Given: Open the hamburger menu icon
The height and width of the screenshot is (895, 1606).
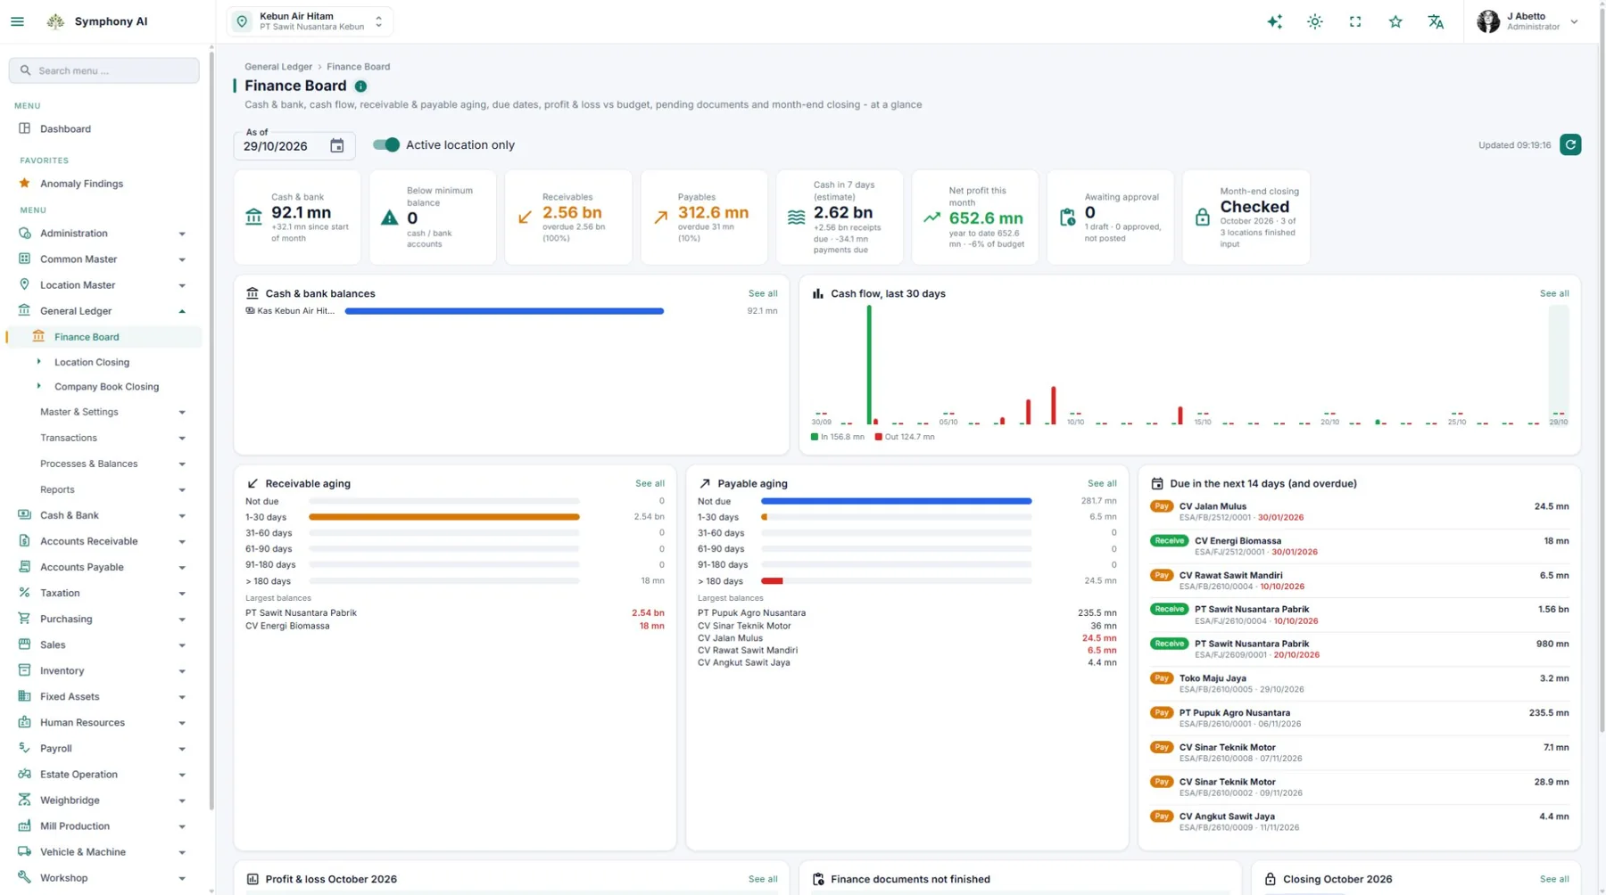Looking at the screenshot, I should (x=18, y=21).
